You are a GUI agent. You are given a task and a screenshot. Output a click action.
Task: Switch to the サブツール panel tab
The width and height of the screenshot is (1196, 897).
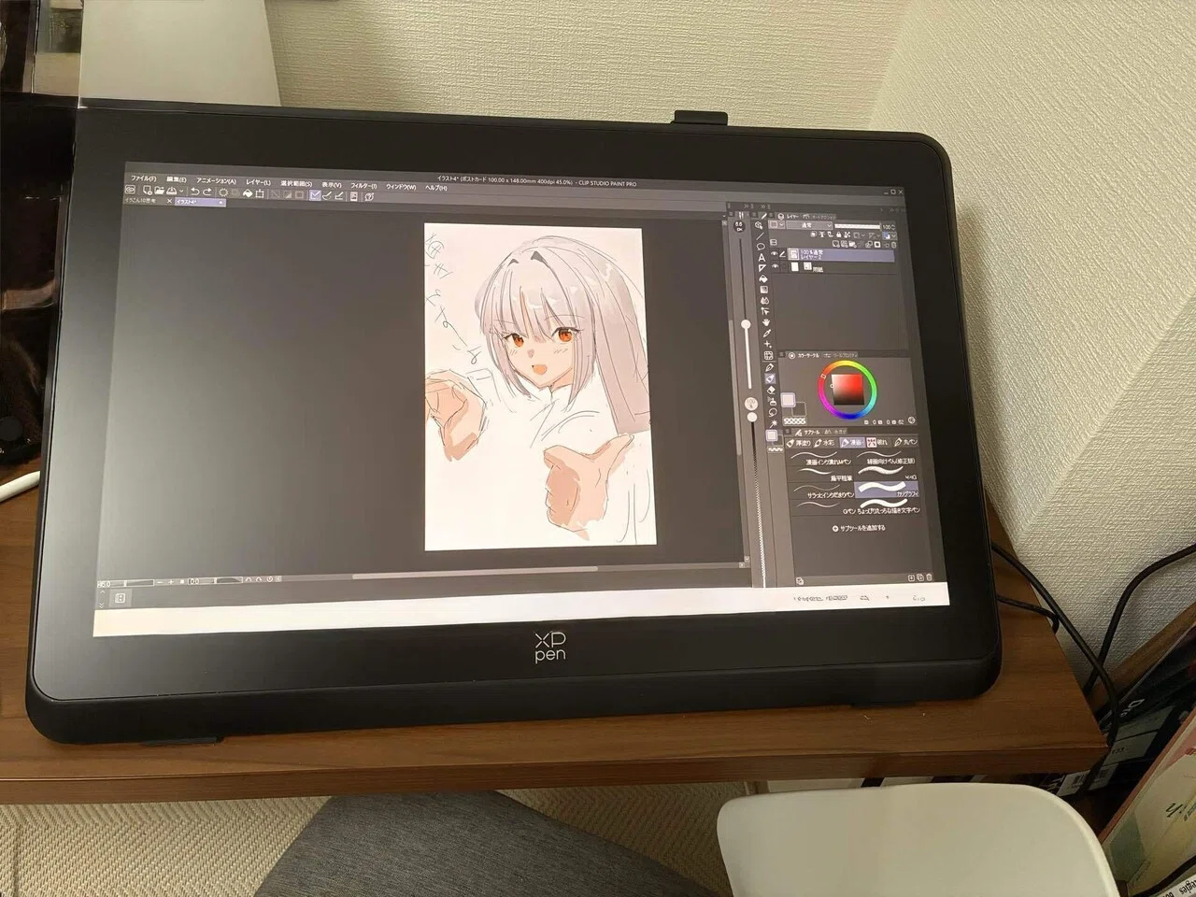click(808, 433)
